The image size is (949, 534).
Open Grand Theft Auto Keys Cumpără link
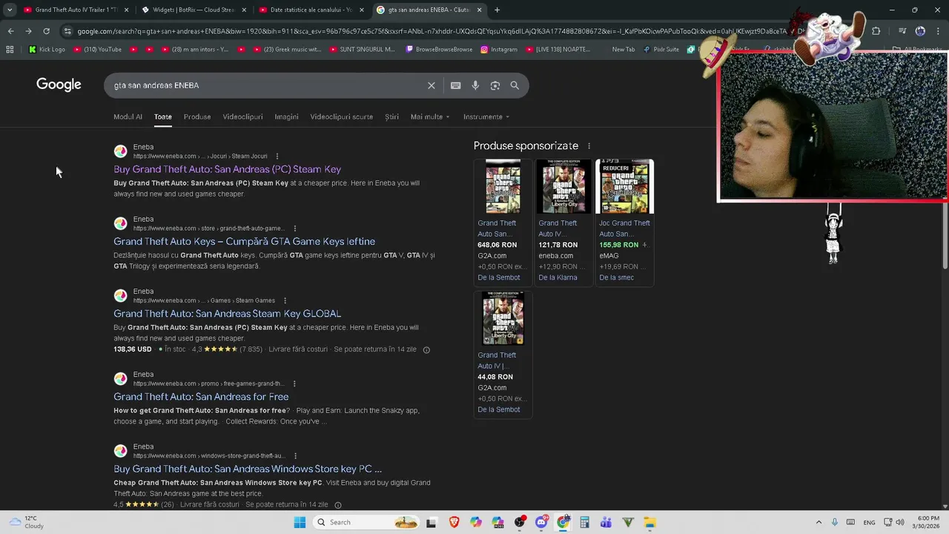[x=244, y=241]
